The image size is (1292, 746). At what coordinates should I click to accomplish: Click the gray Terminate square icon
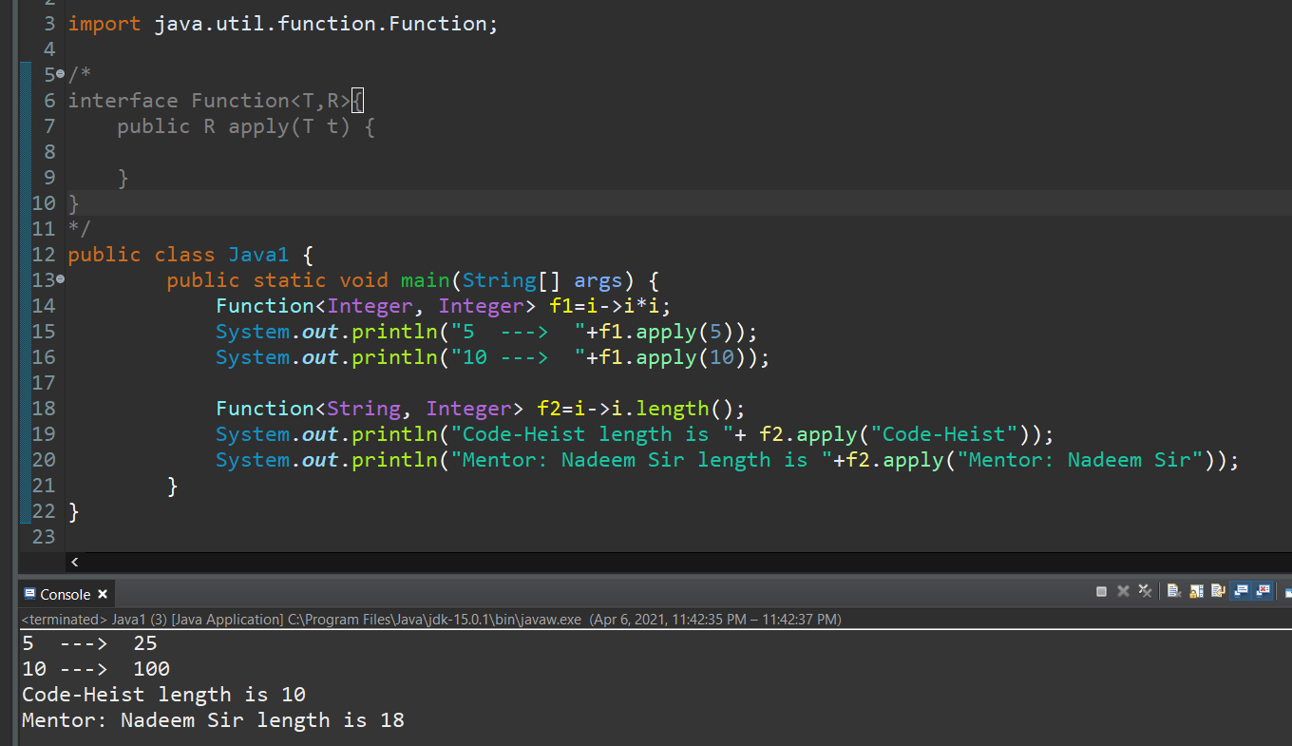tap(1101, 591)
